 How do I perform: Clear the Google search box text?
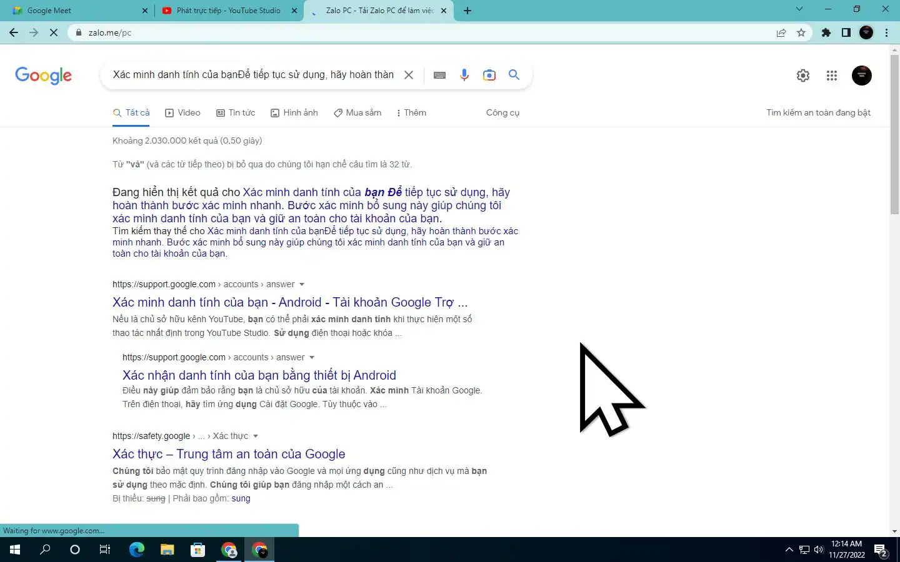(x=409, y=75)
